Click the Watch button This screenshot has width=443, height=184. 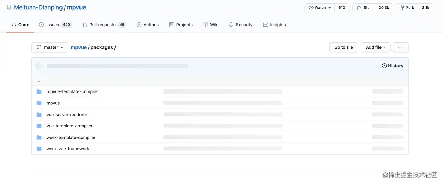320,8
